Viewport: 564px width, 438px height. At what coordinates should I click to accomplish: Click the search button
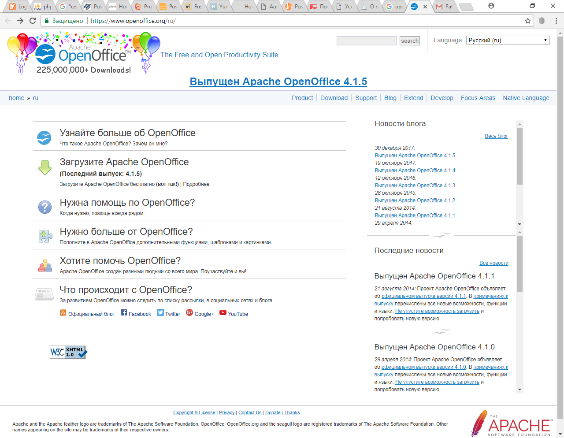410,41
